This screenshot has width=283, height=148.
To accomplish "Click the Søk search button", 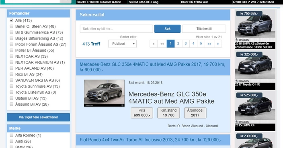I will click(167, 29).
